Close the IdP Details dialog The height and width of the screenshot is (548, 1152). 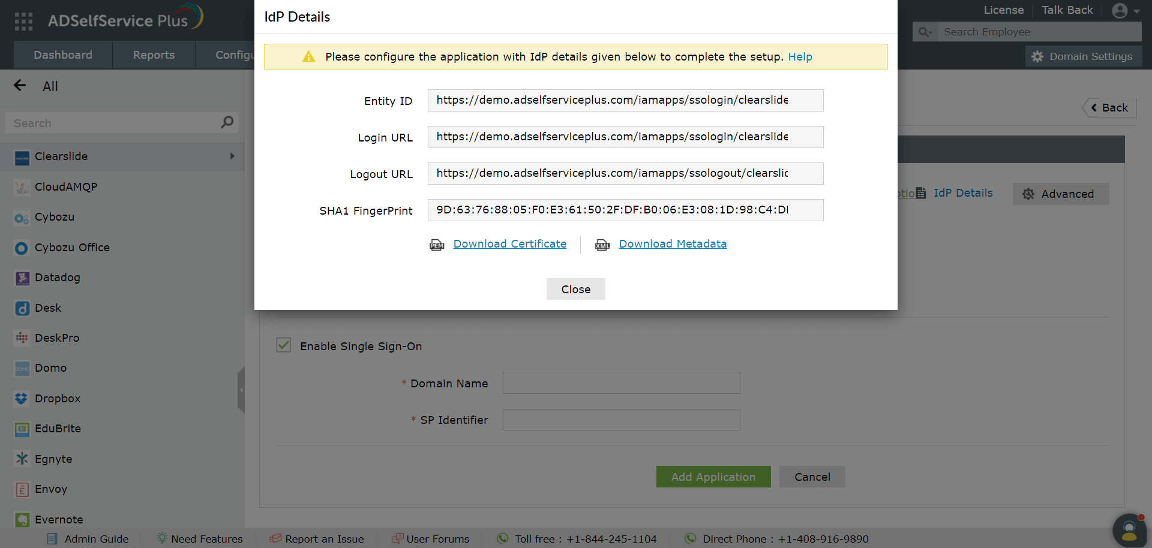tap(575, 289)
